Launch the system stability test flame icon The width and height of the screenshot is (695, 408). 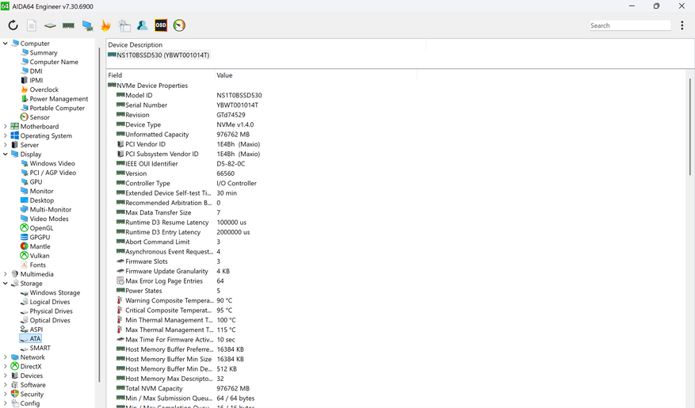pyautogui.click(x=105, y=25)
